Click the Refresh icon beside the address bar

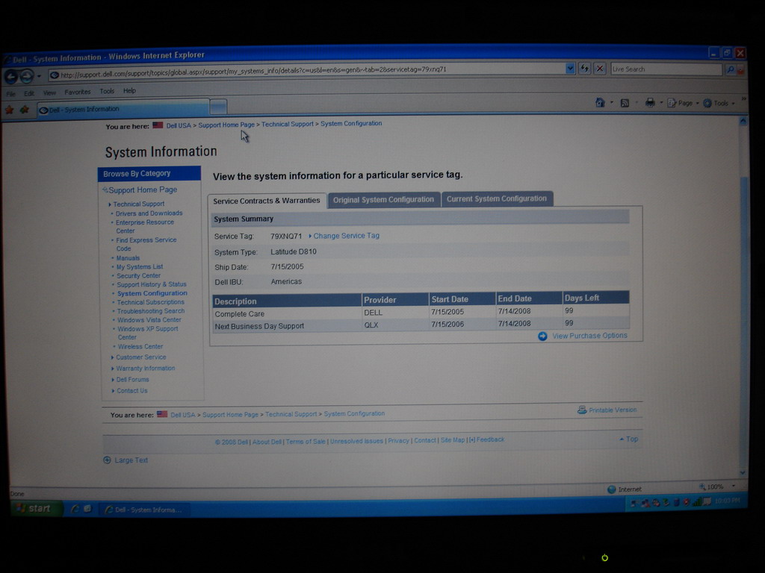[x=584, y=69]
